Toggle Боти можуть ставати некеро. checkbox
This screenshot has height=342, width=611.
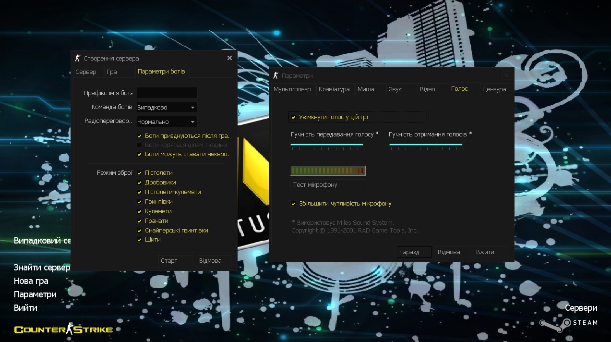[x=140, y=154]
